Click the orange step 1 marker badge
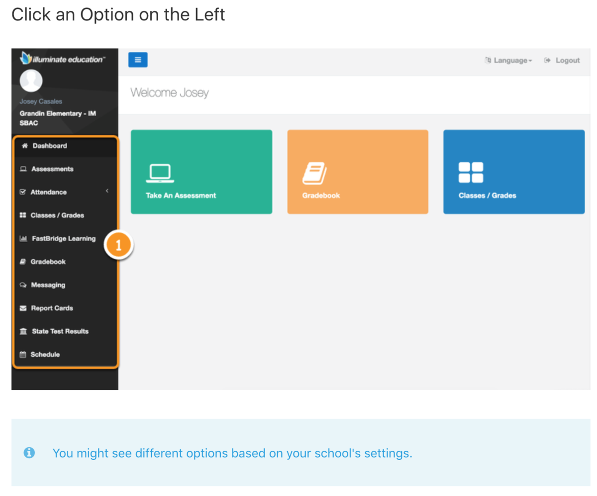Screen dimensions: 597x496 [x=118, y=245]
